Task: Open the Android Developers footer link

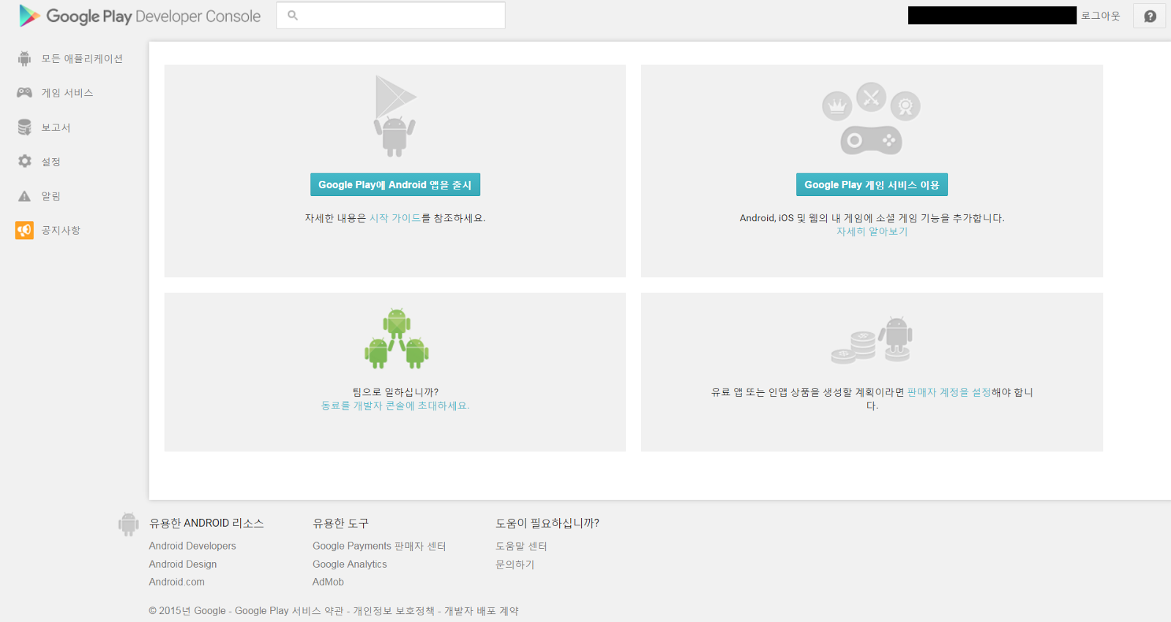Action: click(x=192, y=546)
